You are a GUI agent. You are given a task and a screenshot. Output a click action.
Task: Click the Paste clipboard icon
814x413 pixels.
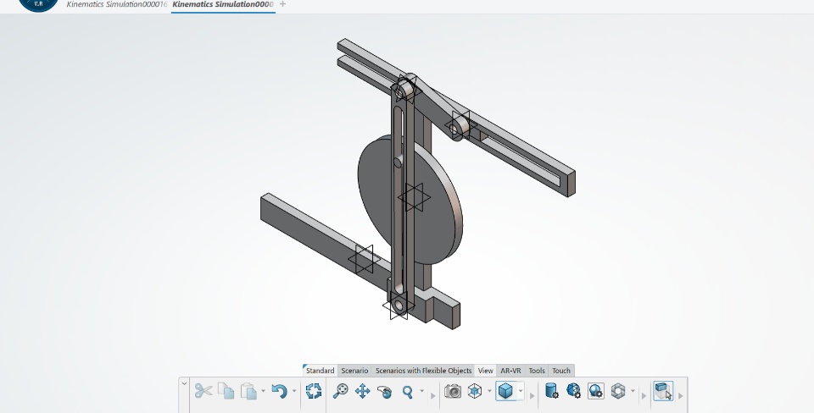[248, 391]
